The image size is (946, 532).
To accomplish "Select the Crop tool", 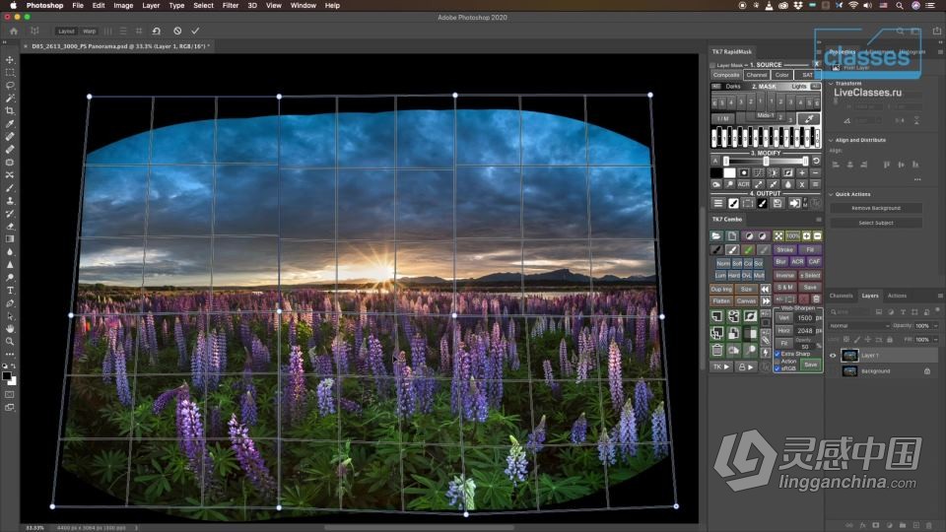I will click(x=10, y=111).
